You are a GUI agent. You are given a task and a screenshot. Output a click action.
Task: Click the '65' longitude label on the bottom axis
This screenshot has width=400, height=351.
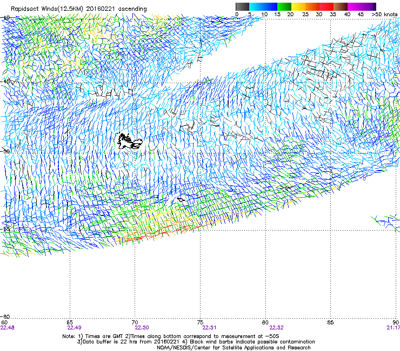70,323
